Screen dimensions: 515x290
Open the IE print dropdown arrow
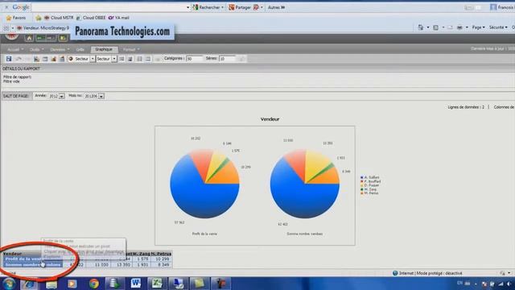[x=467, y=27]
